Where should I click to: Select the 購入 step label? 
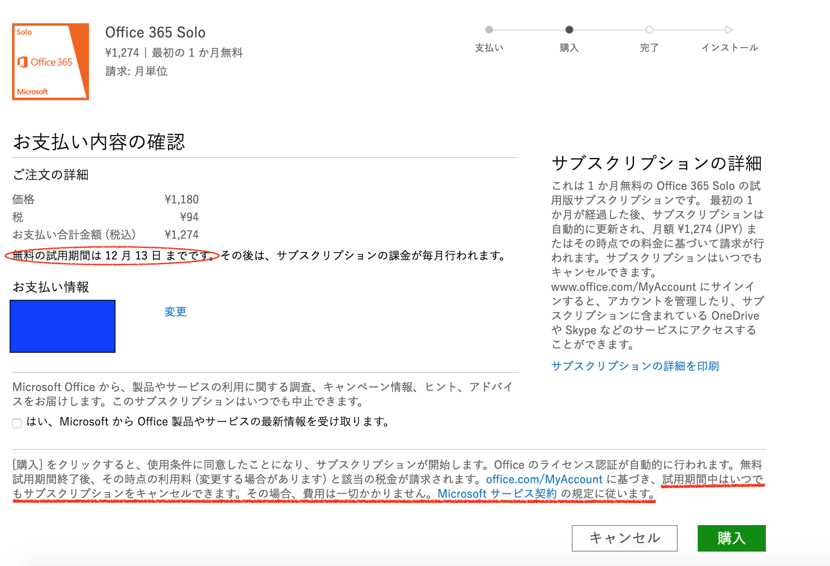(569, 48)
